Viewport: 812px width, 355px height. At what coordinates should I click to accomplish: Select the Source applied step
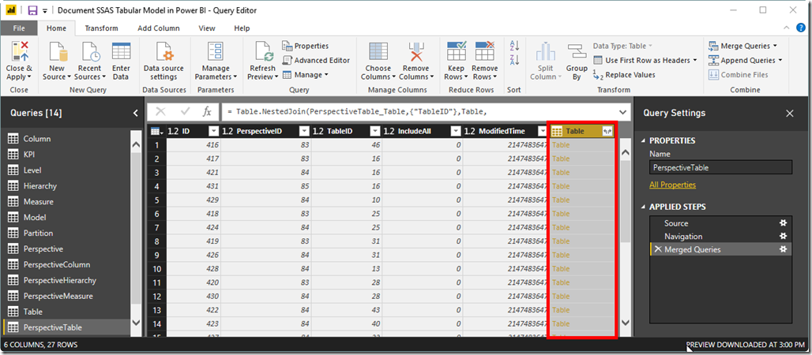(x=720, y=223)
